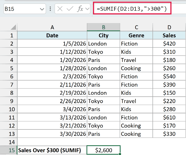186x155 pixels.
Task: Select the cell with date 3/4/2026
Action: tap(52, 109)
